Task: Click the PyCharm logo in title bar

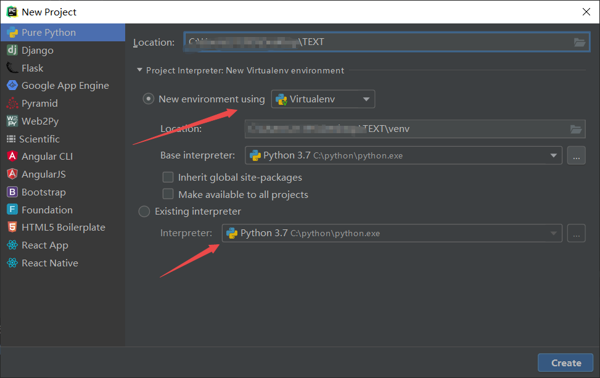Action: [x=12, y=12]
